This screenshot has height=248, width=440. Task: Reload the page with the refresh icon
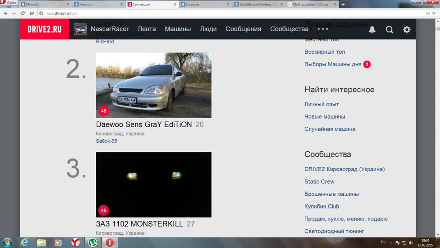pos(23,13)
